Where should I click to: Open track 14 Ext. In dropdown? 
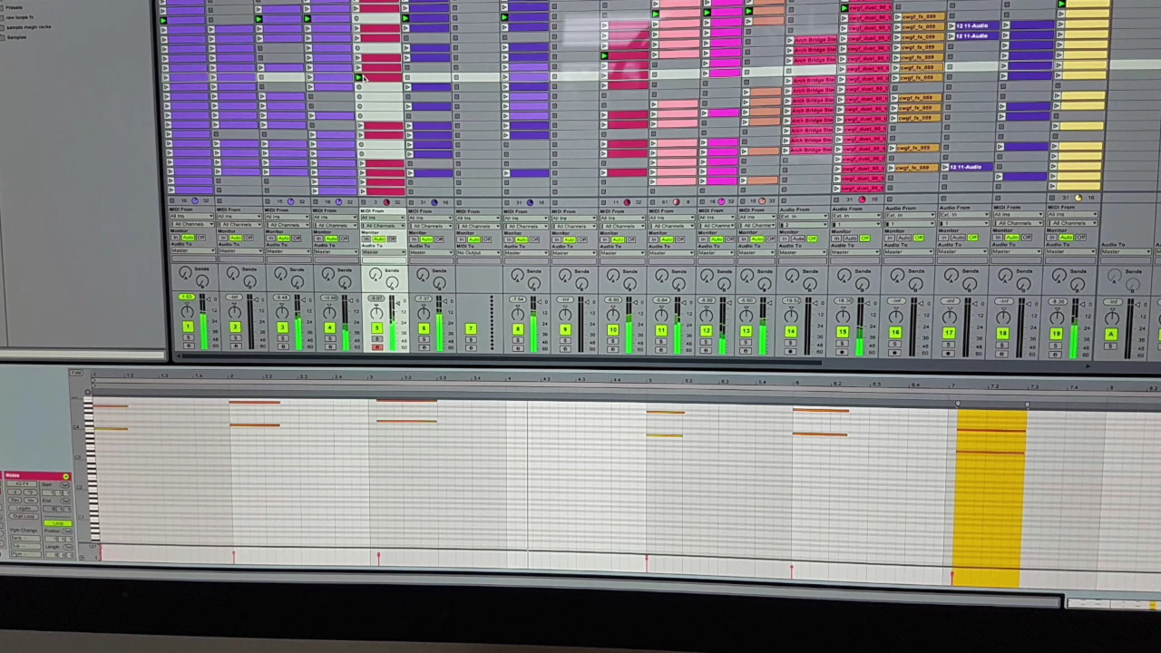[803, 216]
